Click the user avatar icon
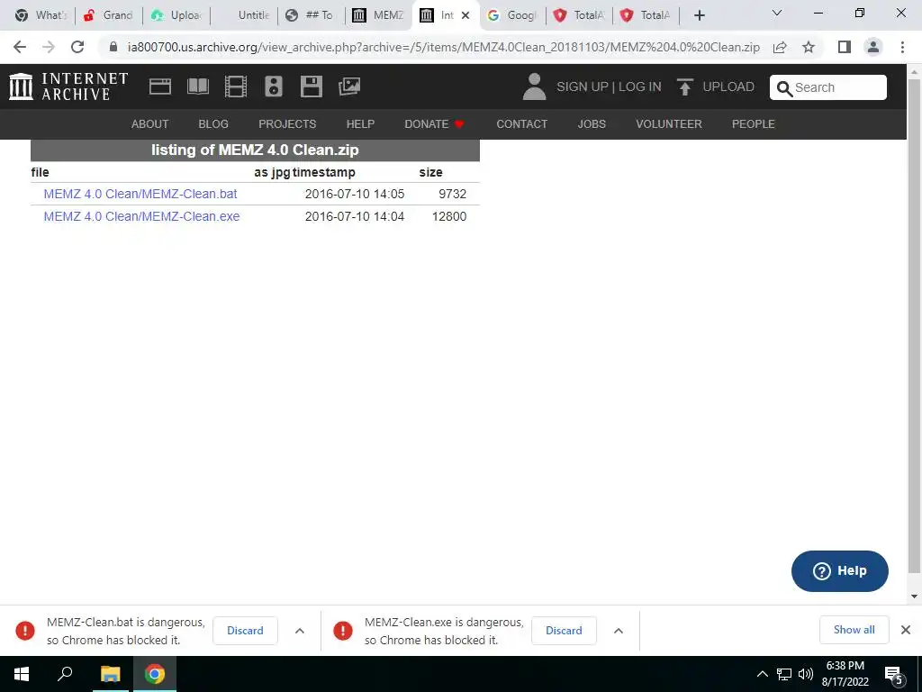Screen dimensions: 922x692 (x=534, y=86)
